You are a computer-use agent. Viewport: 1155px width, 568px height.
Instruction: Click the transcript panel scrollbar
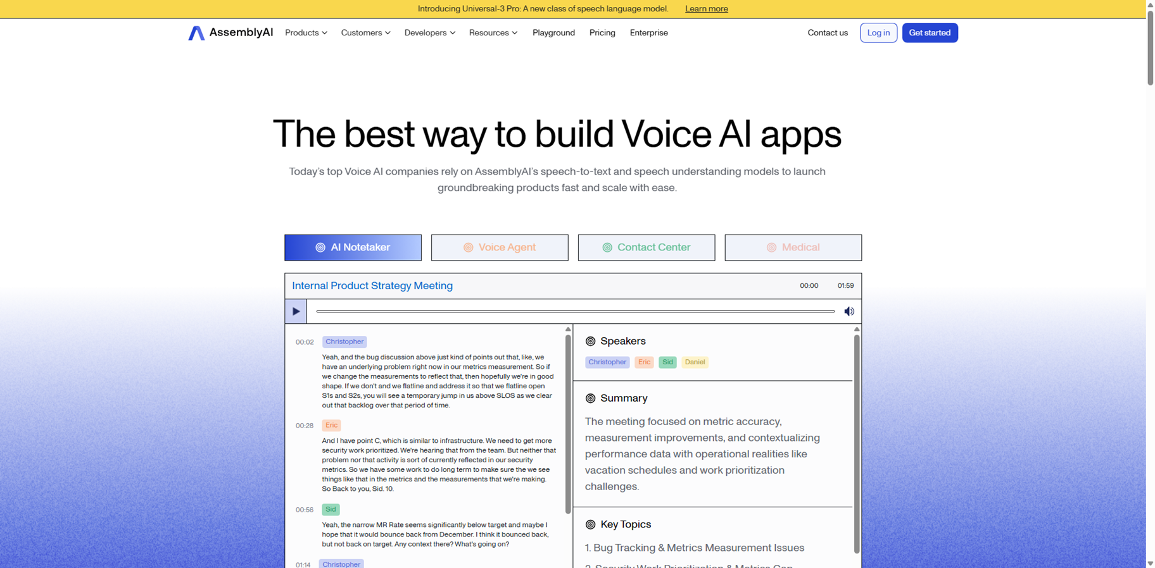click(x=568, y=424)
